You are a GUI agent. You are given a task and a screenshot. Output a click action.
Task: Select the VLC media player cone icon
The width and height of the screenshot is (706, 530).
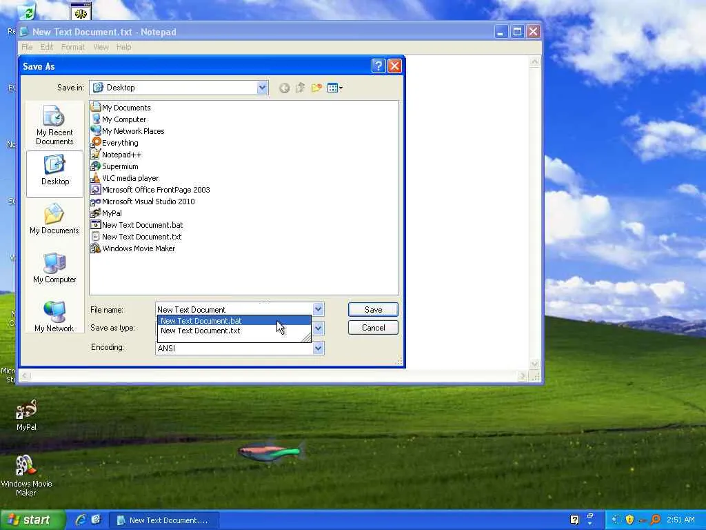coord(95,177)
